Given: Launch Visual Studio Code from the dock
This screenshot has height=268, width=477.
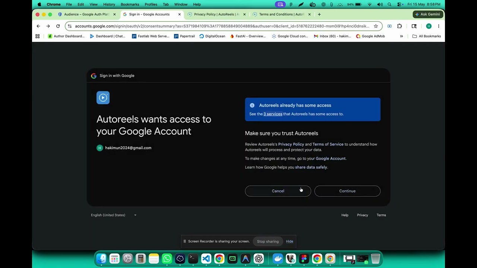Looking at the screenshot, I should tap(206, 259).
